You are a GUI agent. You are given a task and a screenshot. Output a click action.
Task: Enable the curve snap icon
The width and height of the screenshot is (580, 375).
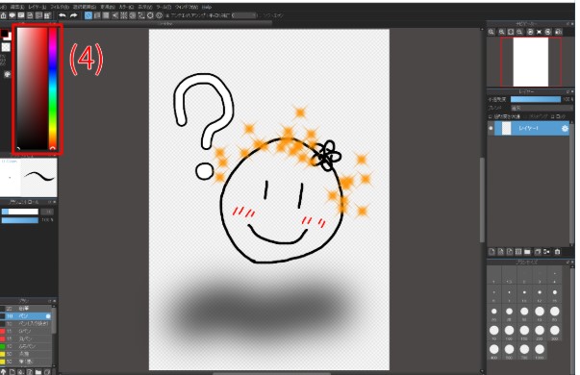tap(141, 15)
